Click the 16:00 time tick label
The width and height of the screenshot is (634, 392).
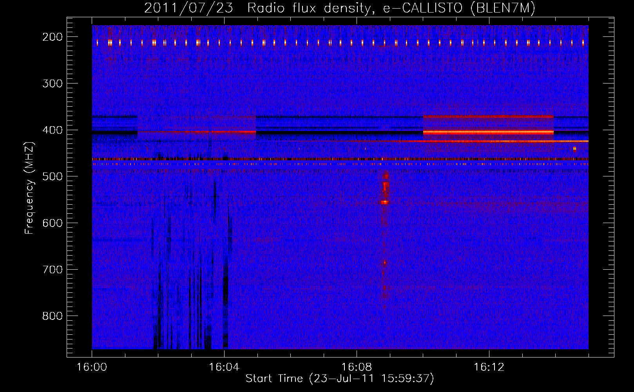92,367
